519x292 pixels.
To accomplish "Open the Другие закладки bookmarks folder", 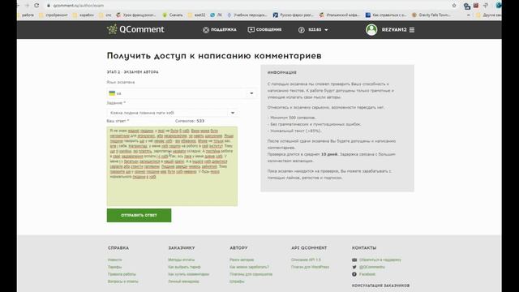I will pyautogui.click(x=488, y=15).
